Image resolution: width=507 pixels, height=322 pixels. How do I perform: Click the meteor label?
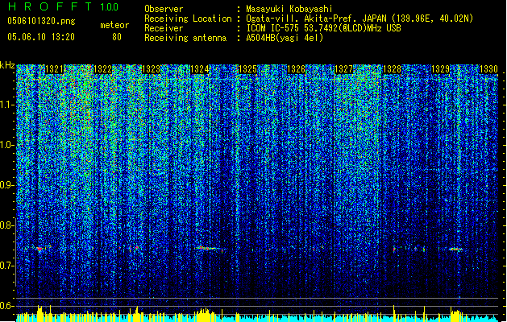tap(114, 25)
